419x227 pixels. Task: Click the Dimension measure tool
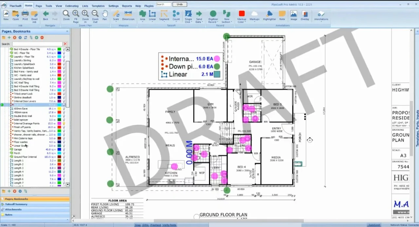pyautogui.click(x=128, y=15)
